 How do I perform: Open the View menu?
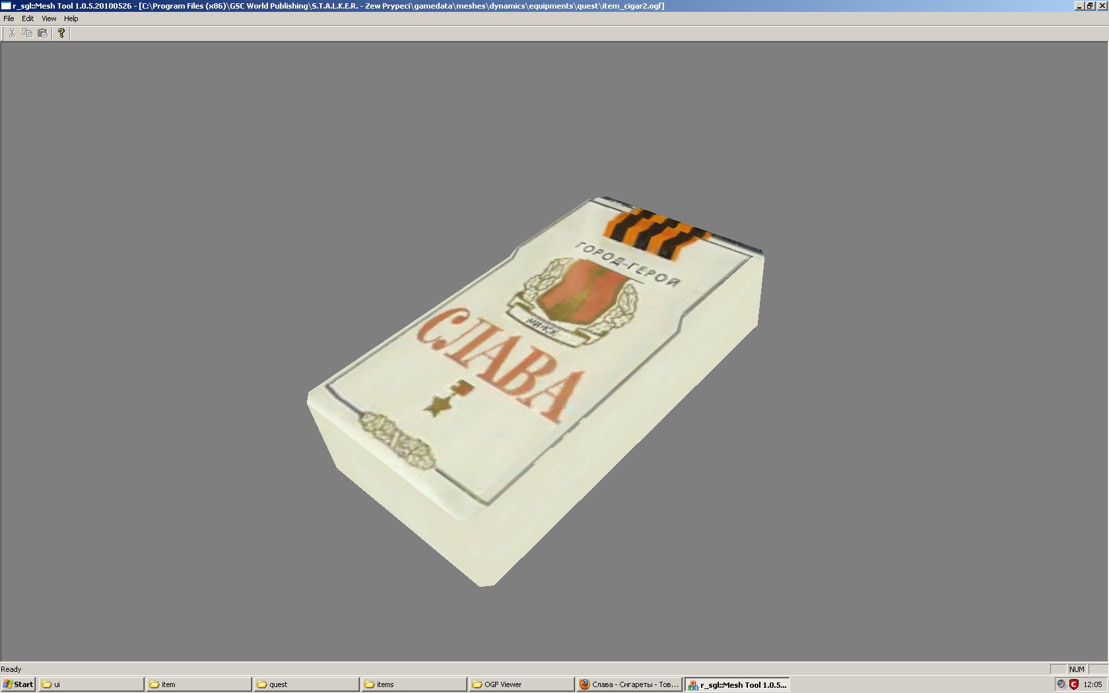pyautogui.click(x=49, y=18)
